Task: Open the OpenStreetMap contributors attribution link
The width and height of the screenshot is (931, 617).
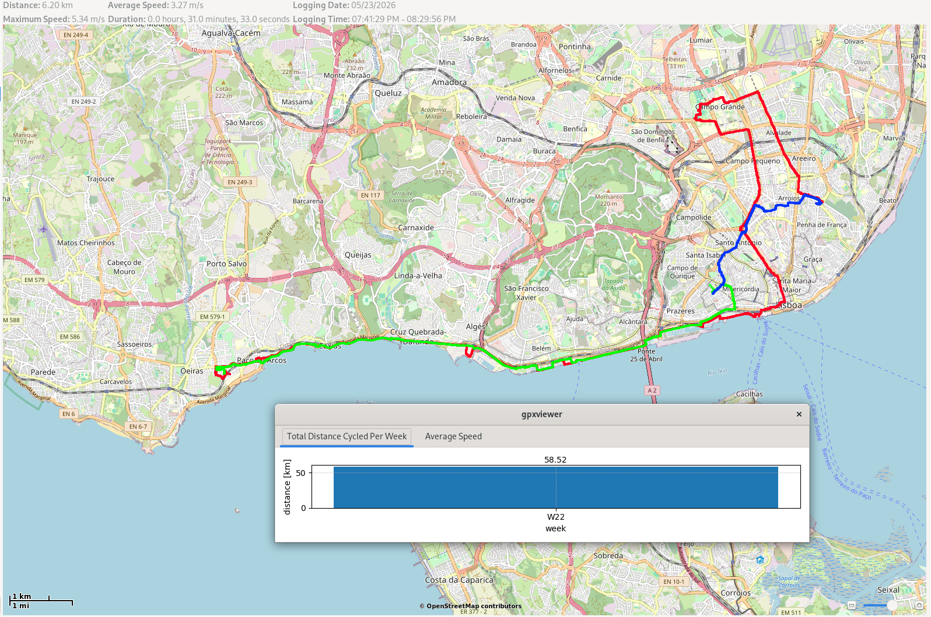Action: [470, 606]
